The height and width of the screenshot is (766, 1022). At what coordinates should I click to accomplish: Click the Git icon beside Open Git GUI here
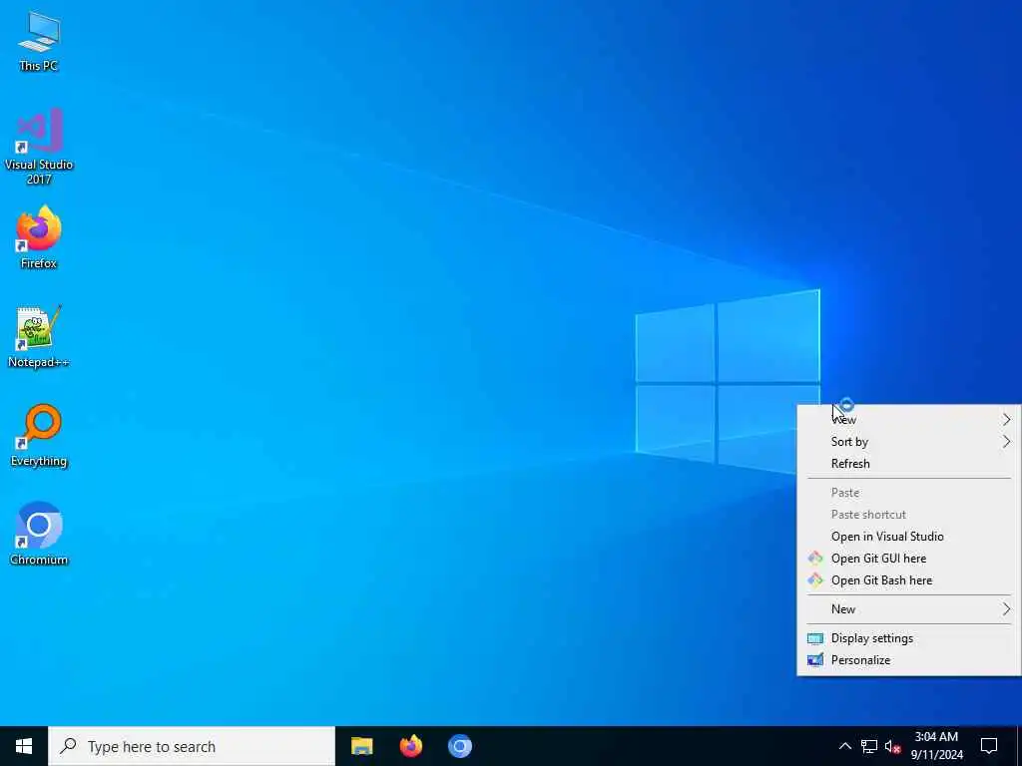point(815,559)
